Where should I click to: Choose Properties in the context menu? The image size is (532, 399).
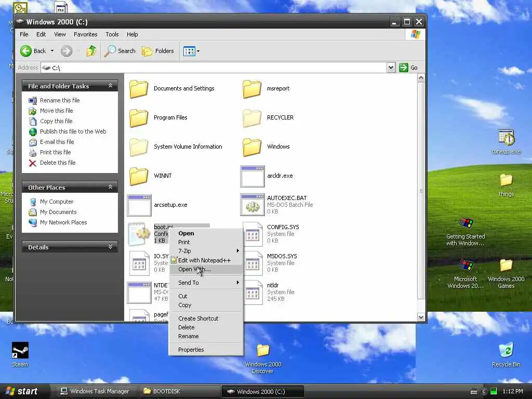pos(206,350)
